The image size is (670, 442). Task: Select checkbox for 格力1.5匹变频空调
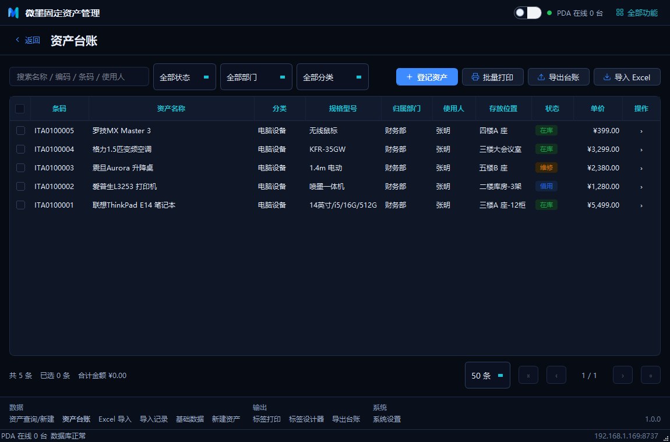[x=20, y=149]
